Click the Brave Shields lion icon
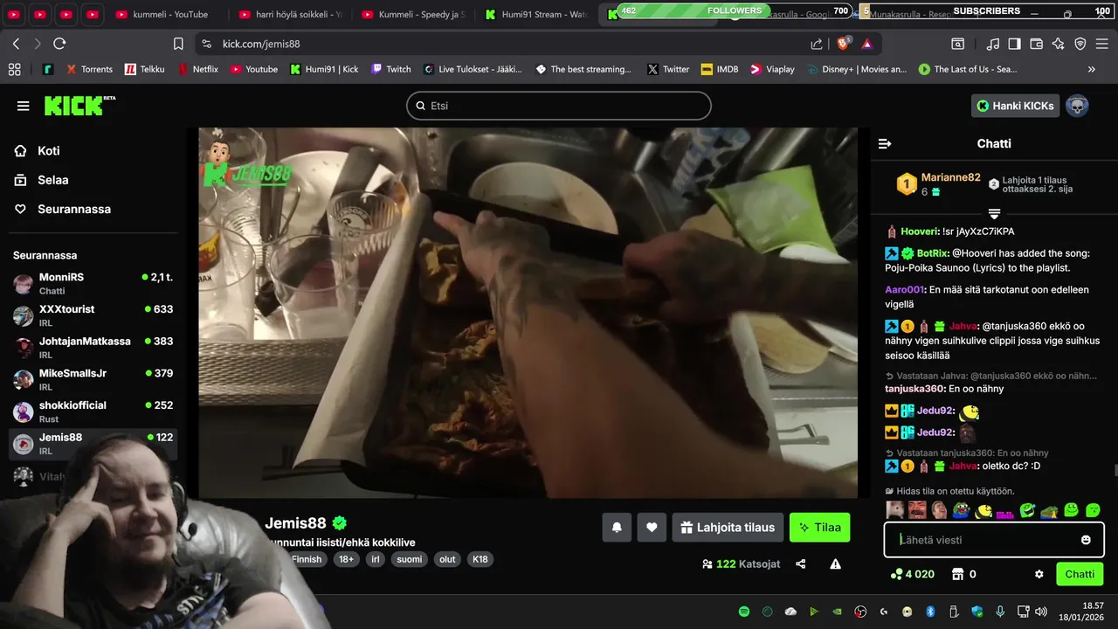 tap(845, 44)
